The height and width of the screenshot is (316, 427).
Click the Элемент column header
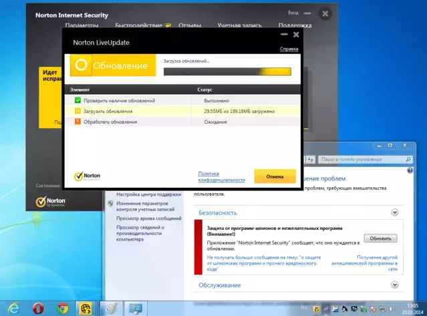[x=80, y=90]
